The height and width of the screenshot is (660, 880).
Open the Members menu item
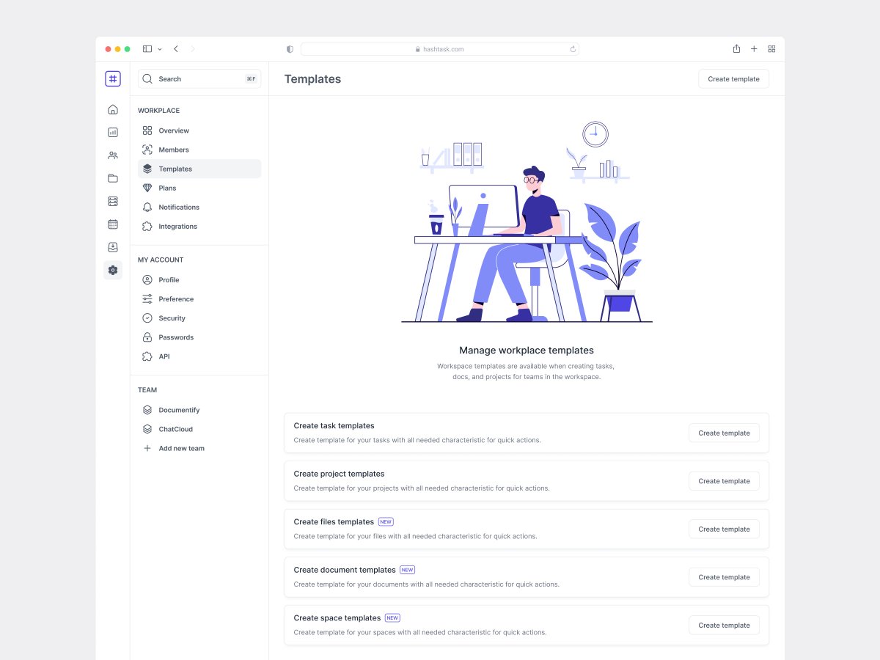pos(199,150)
